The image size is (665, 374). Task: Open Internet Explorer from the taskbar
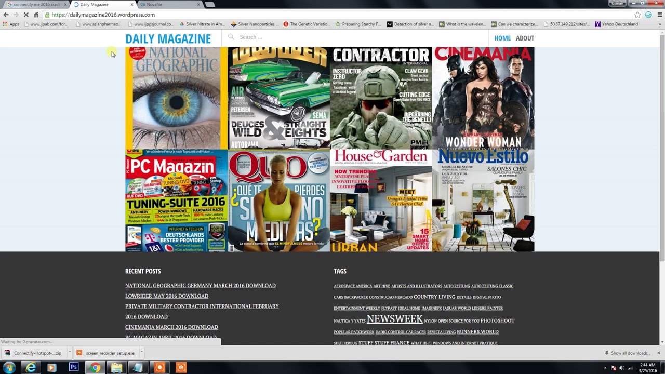[x=31, y=367]
